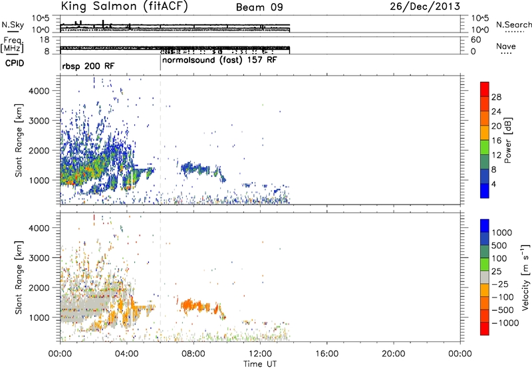
Task: Click the '4000' tick on power panel axis
Action: point(39,91)
